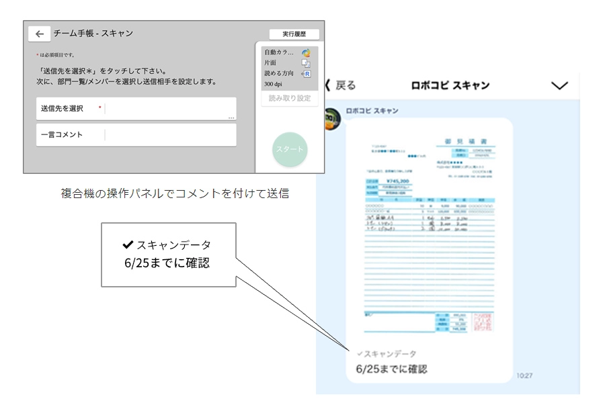The width and height of the screenshot is (605, 415).
Task: Click the ロボコピ スキャン sender avatar
Action: point(331,119)
